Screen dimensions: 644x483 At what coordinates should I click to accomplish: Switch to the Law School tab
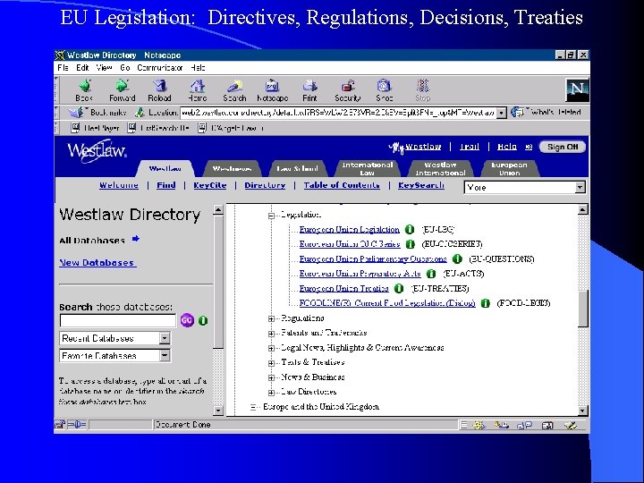tap(297, 168)
